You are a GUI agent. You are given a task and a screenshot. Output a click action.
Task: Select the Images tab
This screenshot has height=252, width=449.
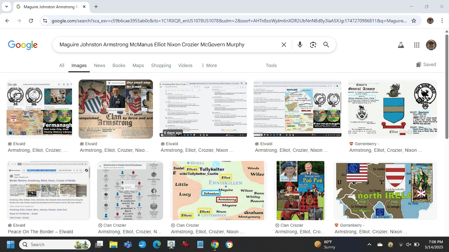coord(79,65)
